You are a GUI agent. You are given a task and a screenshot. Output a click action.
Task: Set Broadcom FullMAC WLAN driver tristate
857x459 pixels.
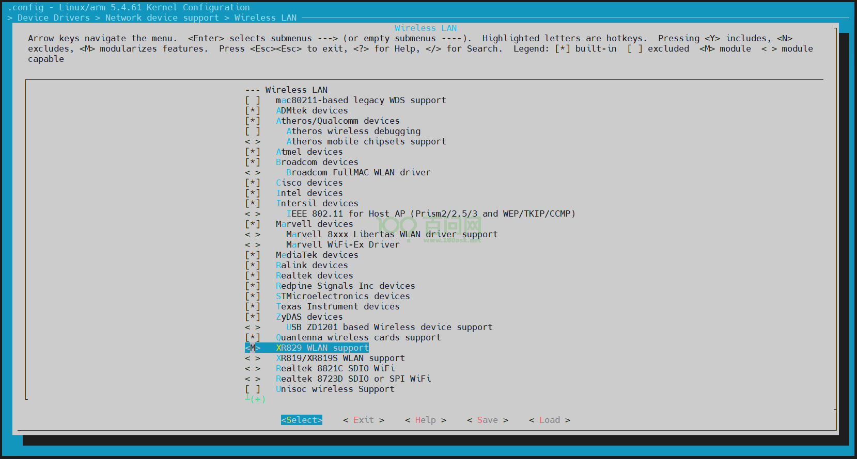pos(253,172)
